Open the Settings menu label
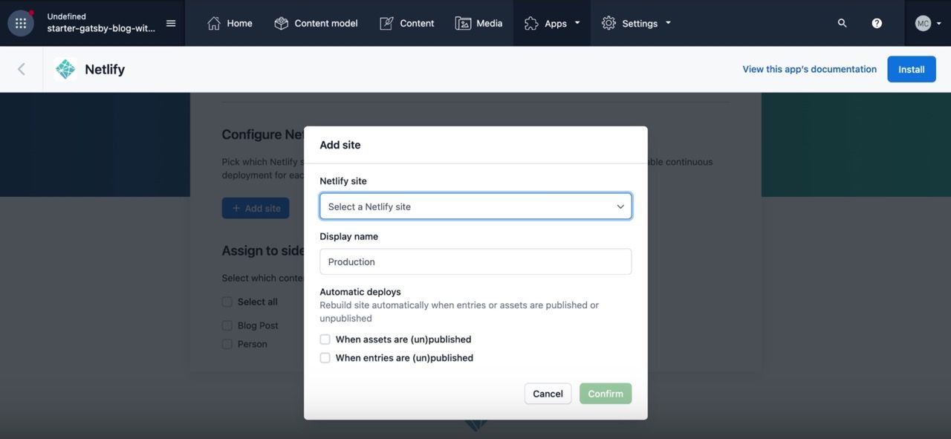 coord(640,23)
